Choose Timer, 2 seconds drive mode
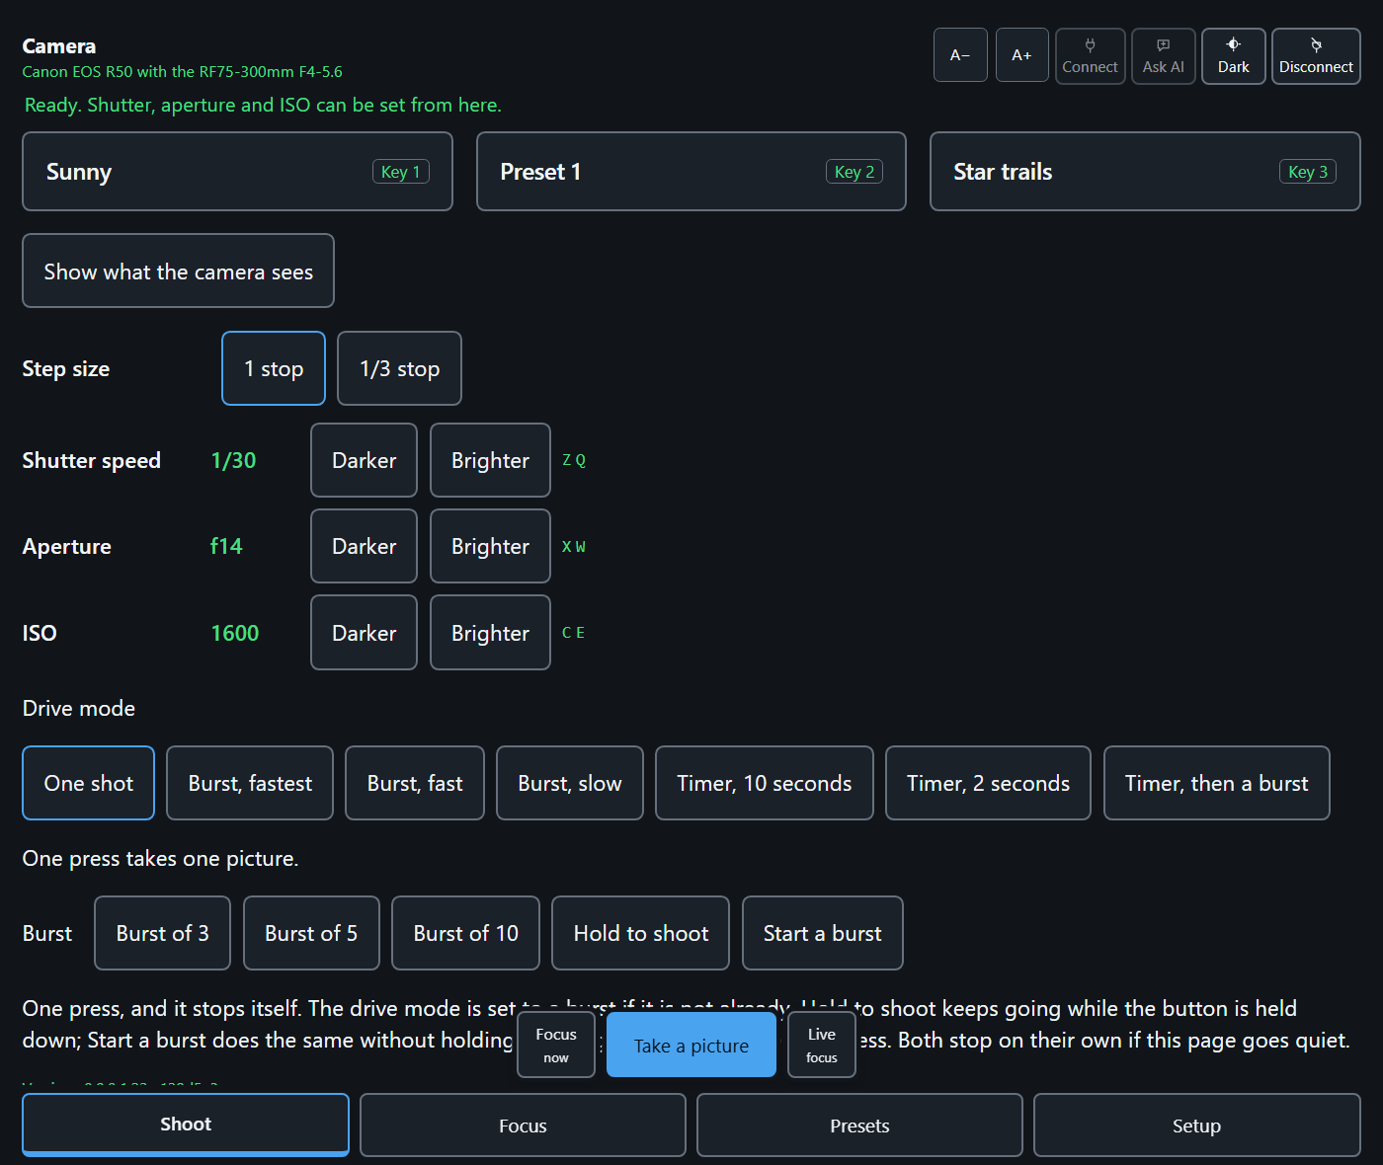 tap(988, 783)
